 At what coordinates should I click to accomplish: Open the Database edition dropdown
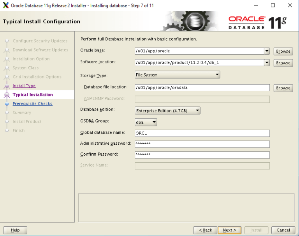point(167,111)
